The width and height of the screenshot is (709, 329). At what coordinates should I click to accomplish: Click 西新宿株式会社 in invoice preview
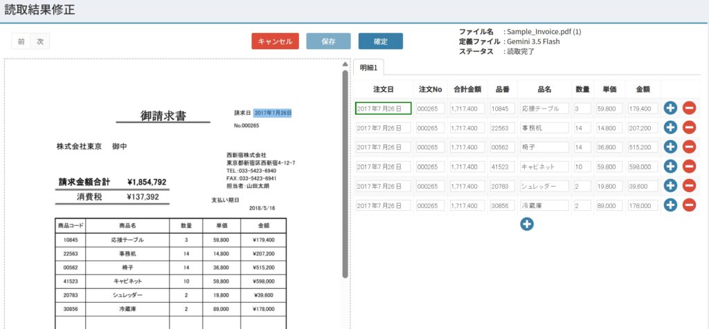[246, 155]
